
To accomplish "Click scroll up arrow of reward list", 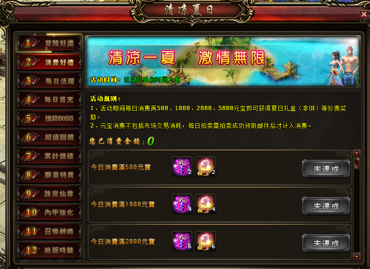I will click(x=356, y=153).
